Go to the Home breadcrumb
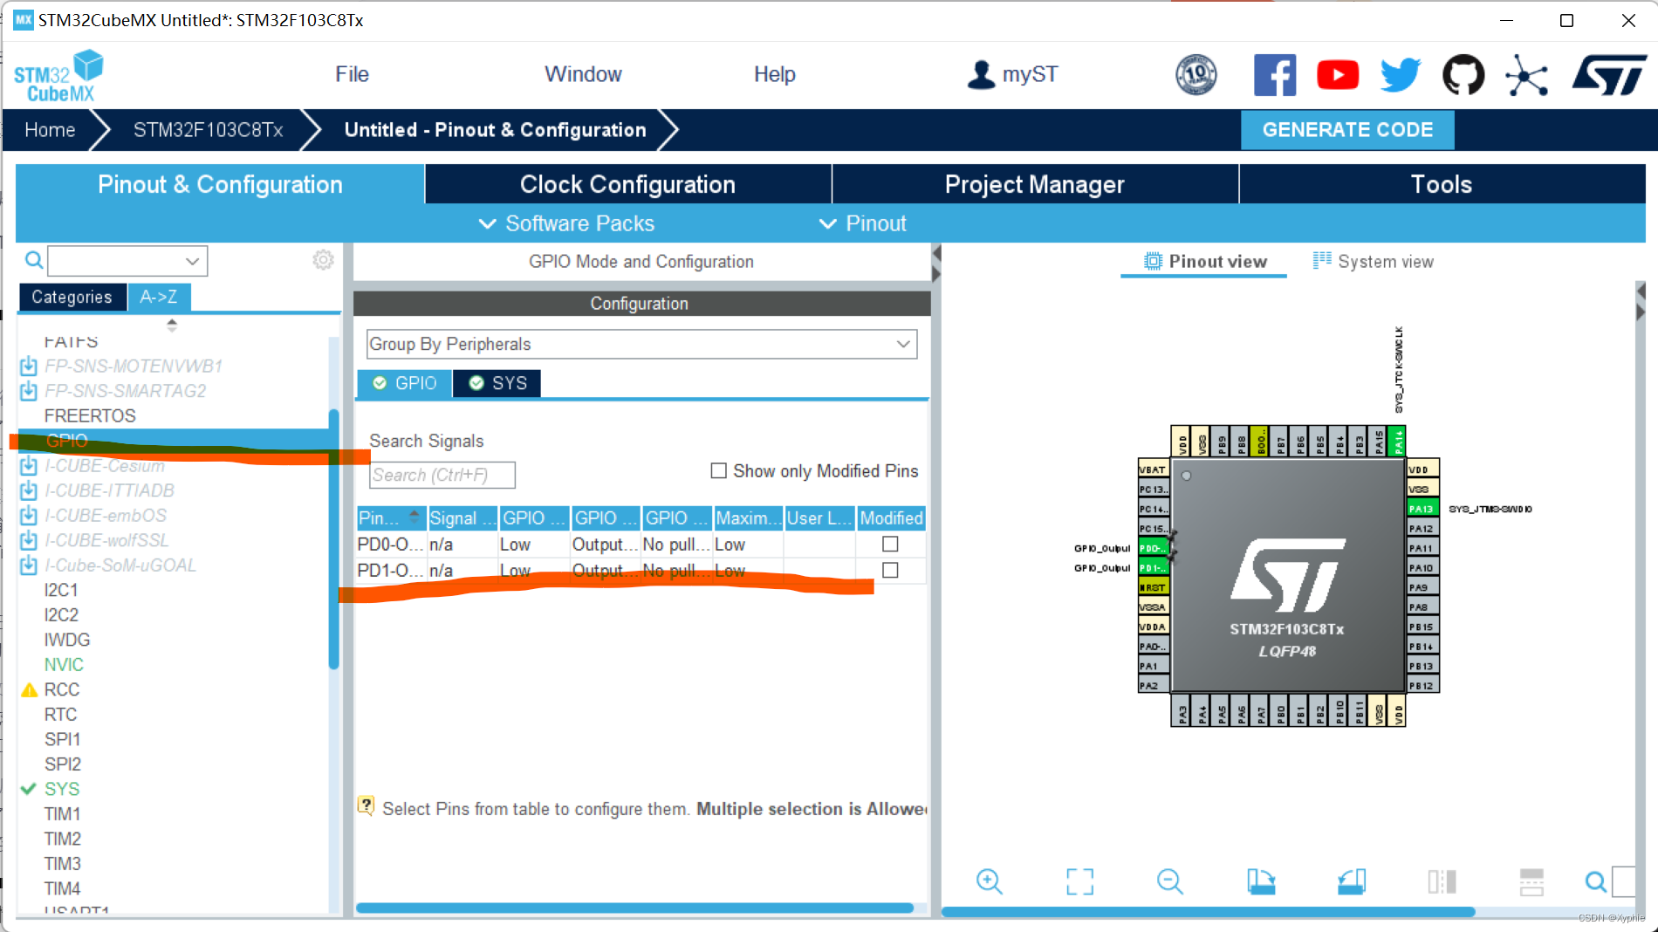Viewport: 1658px width, 932px height. pyautogui.click(x=50, y=129)
